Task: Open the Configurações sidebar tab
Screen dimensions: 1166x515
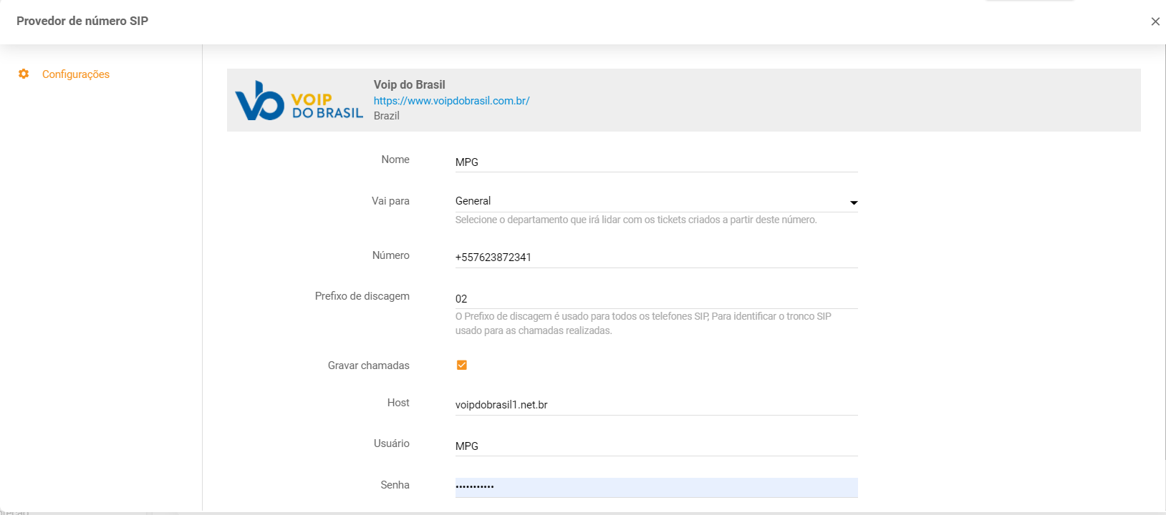Action: [x=75, y=74]
